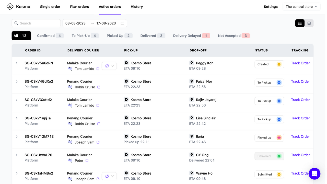
Task: Open Tom Lamido external link for SG-CSxV5n6oRN
Action: pyautogui.click(x=98, y=69)
